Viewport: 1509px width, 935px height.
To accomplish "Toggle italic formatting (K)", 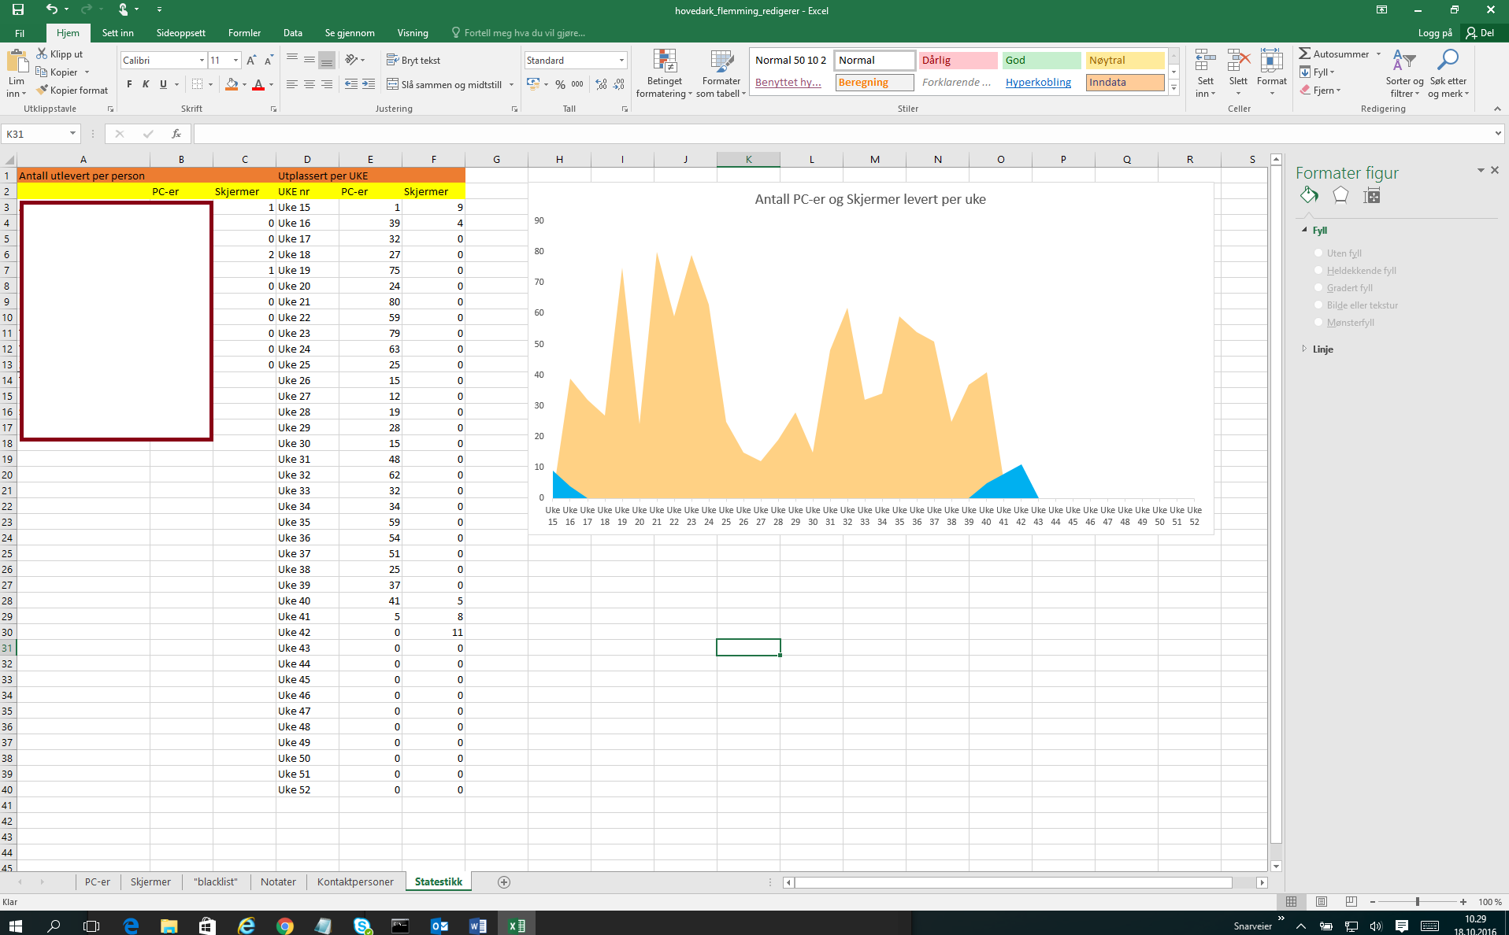I will [146, 84].
